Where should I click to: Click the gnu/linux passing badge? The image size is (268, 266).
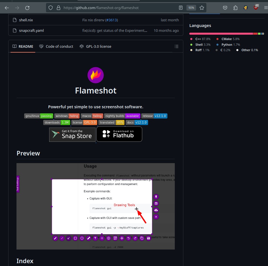(39, 116)
